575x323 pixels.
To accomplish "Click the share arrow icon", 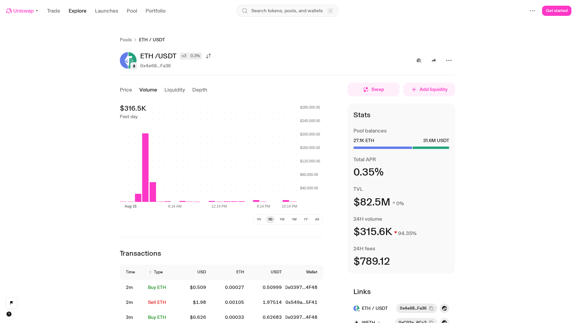I will pos(434,60).
